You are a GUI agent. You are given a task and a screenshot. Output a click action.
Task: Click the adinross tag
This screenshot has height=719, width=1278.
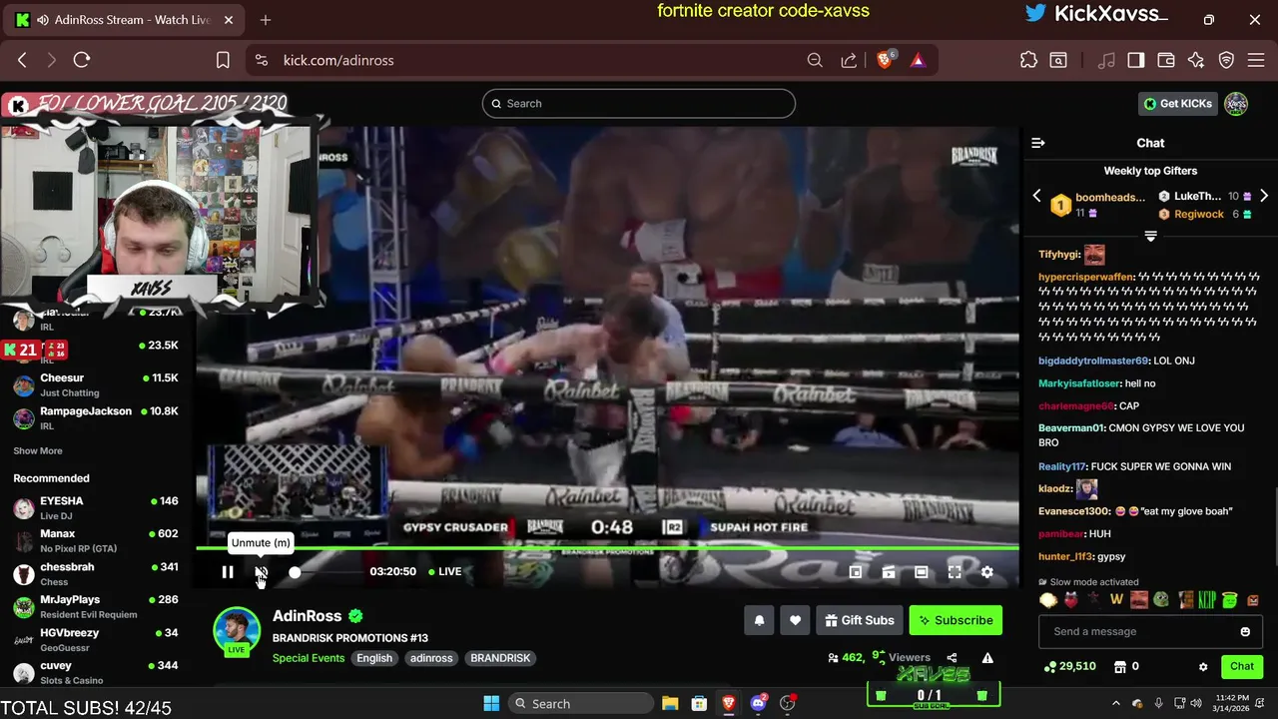(x=431, y=658)
